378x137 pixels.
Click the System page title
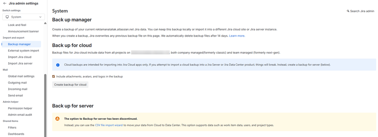pos(60,11)
